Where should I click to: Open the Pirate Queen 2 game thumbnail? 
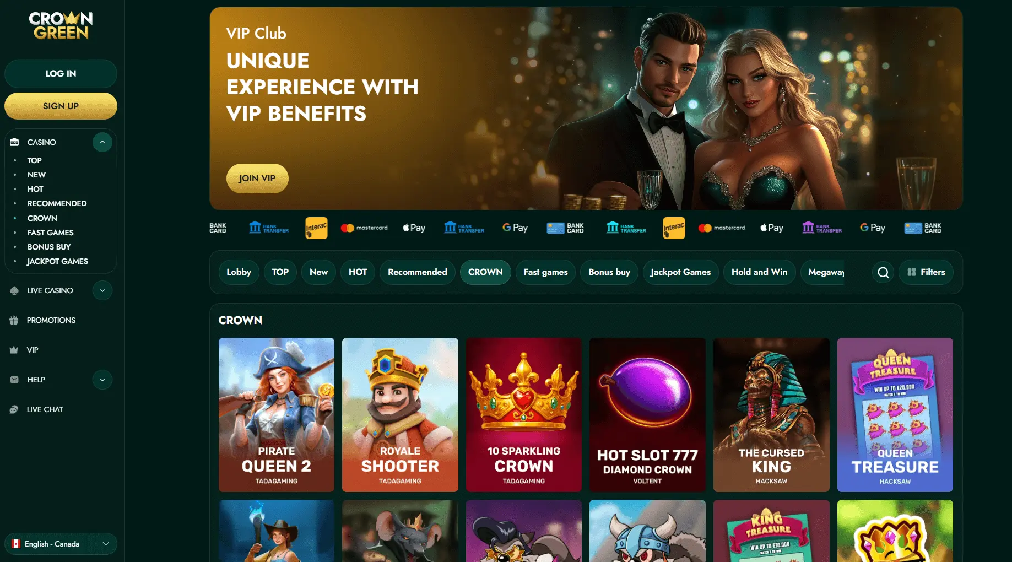(277, 415)
